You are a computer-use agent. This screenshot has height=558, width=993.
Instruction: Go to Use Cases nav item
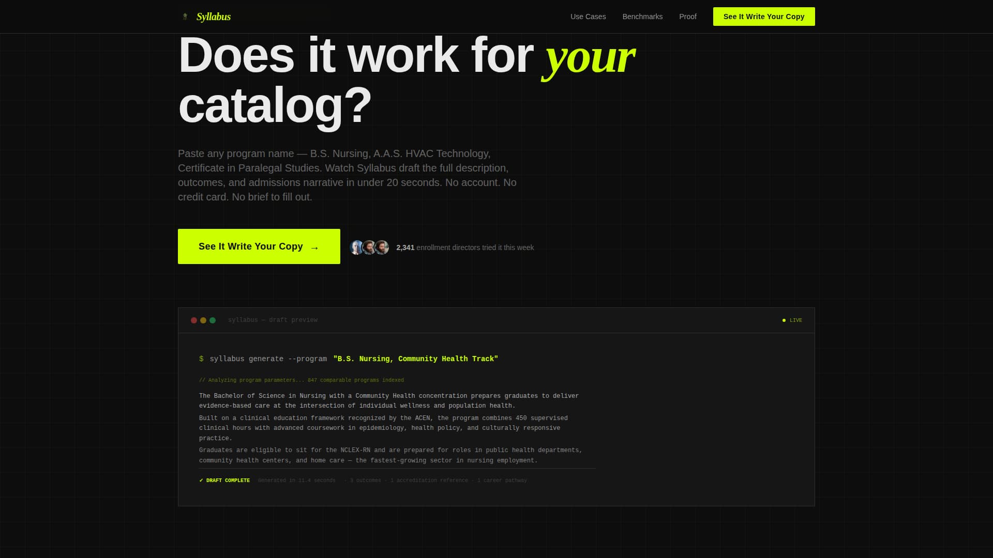point(588,17)
